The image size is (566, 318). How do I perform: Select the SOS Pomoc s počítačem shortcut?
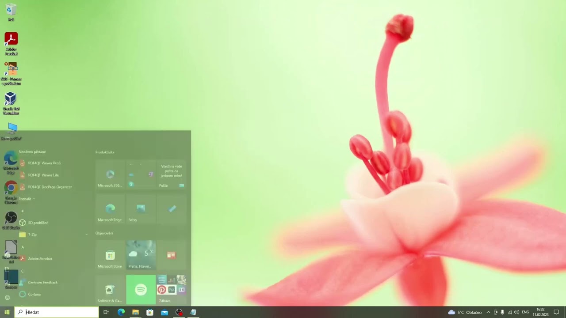[11, 73]
